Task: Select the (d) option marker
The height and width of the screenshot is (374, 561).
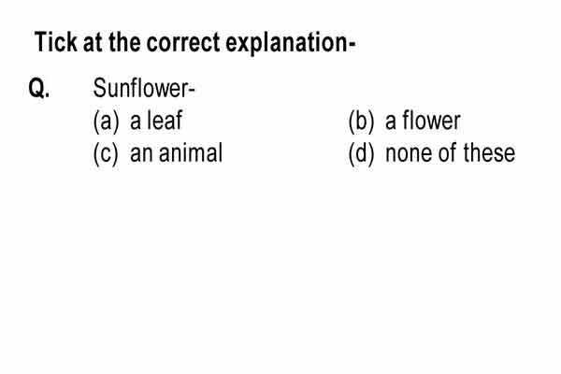Action: (361, 153)
